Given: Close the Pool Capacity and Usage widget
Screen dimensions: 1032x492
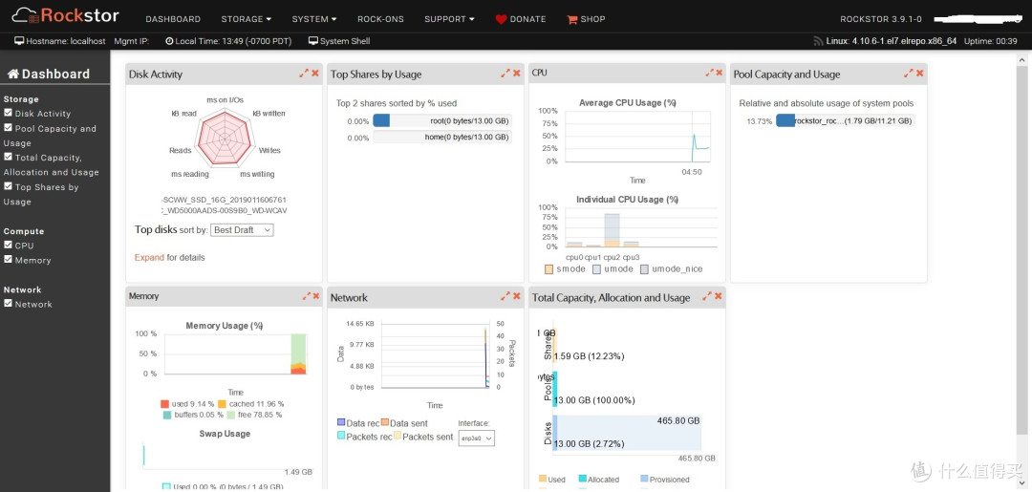Looking at the screenshot, I should point(920,73).
